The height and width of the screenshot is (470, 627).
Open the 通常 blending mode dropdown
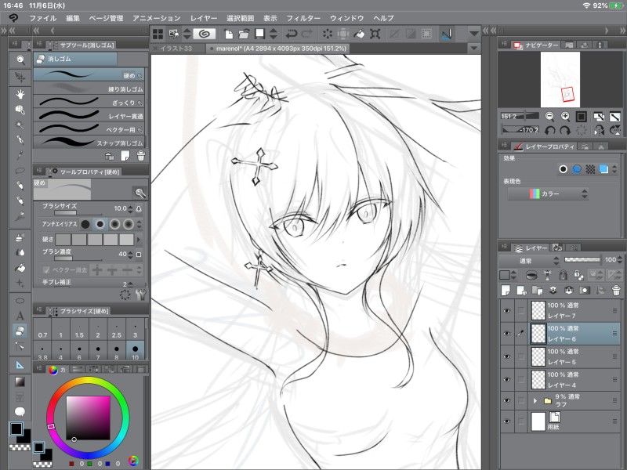click(529, 261)
